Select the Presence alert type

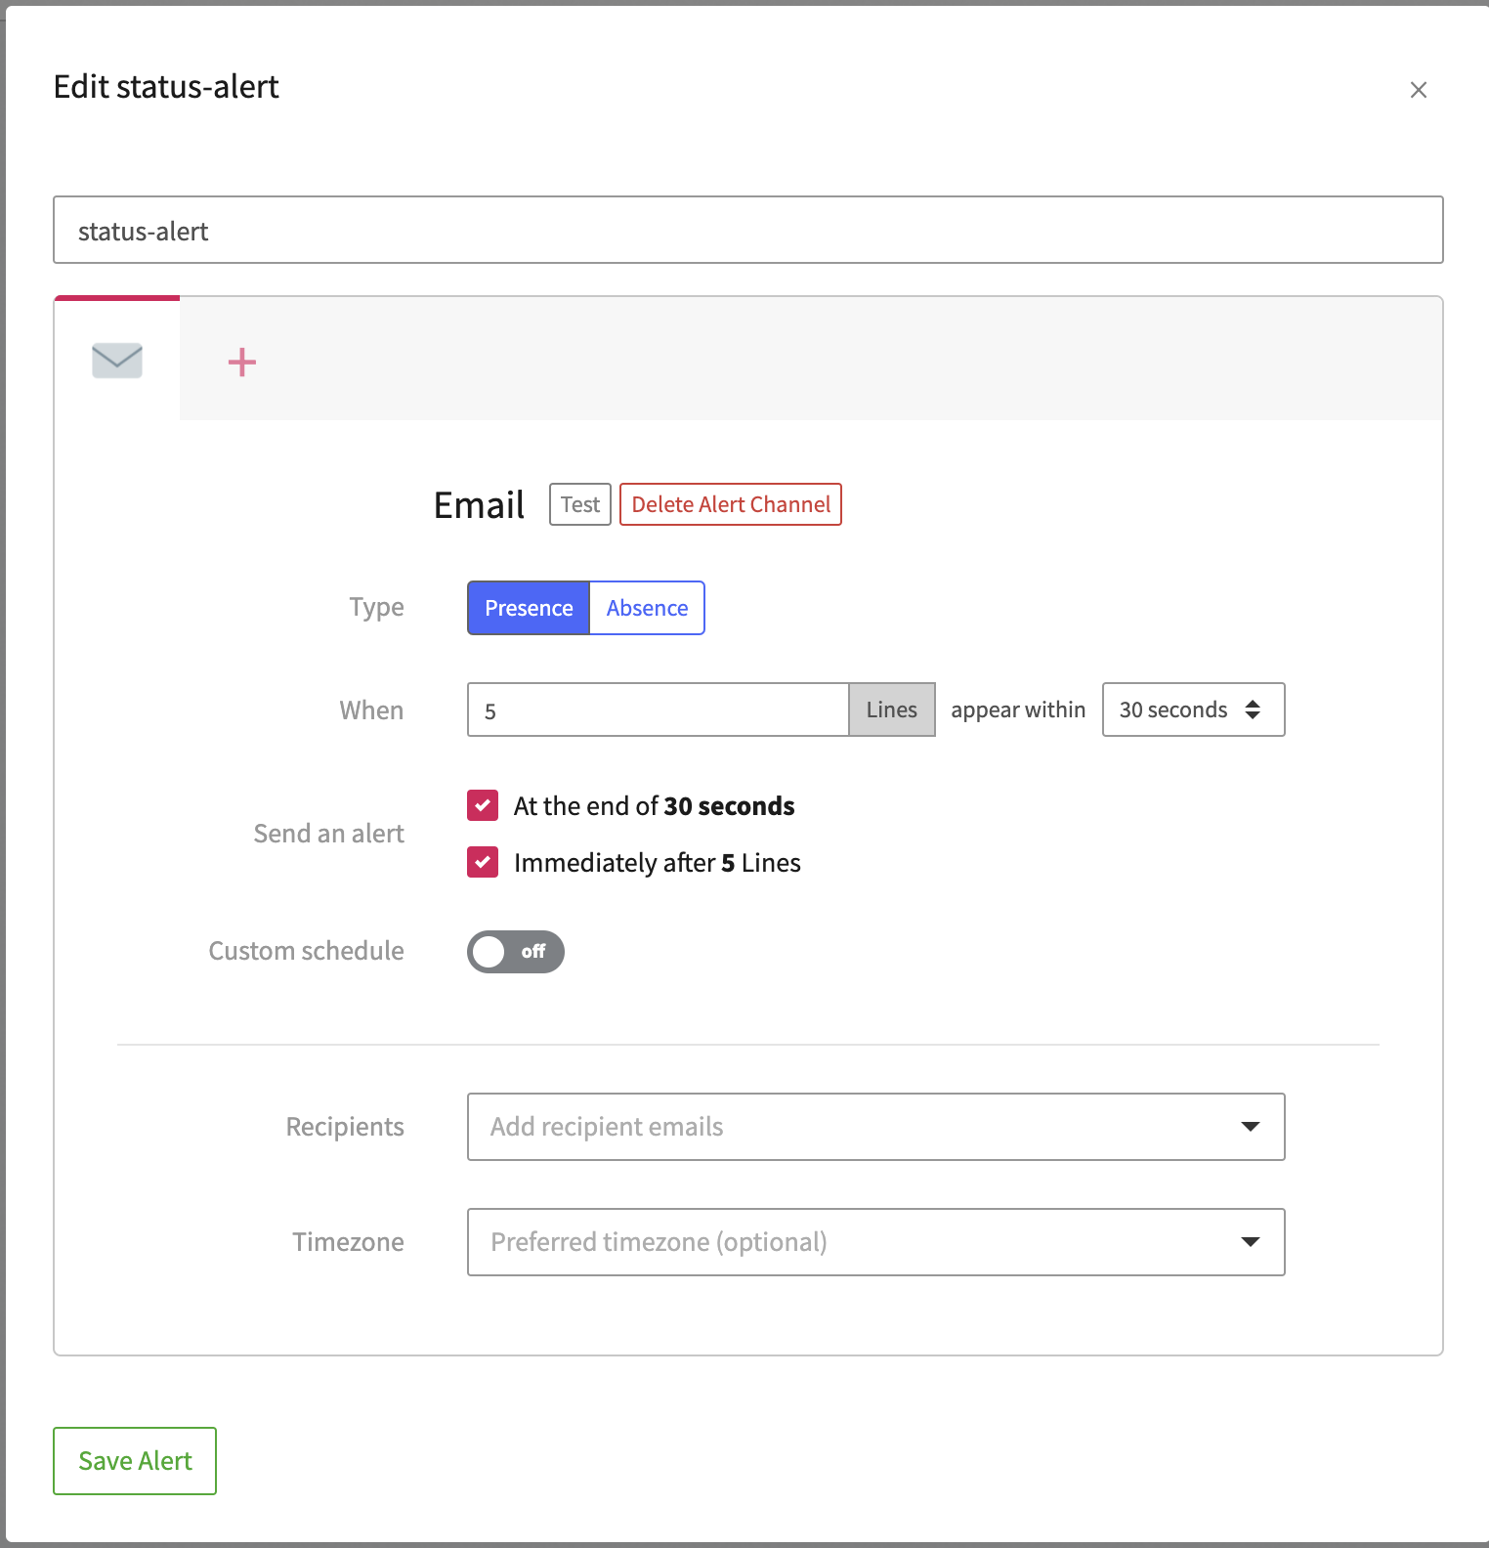(529, 608)
